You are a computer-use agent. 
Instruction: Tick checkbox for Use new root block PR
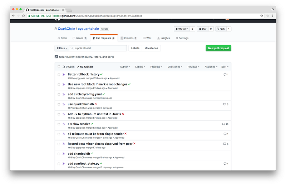coord(59,85)
